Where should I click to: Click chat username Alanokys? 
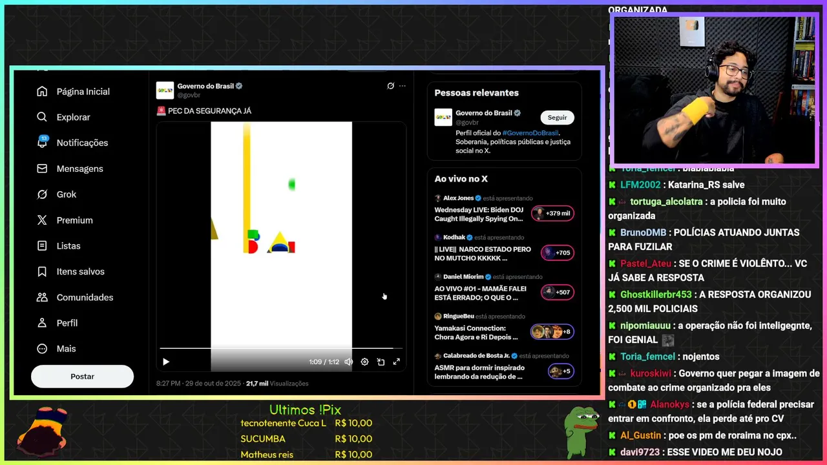tap(669, 404)
